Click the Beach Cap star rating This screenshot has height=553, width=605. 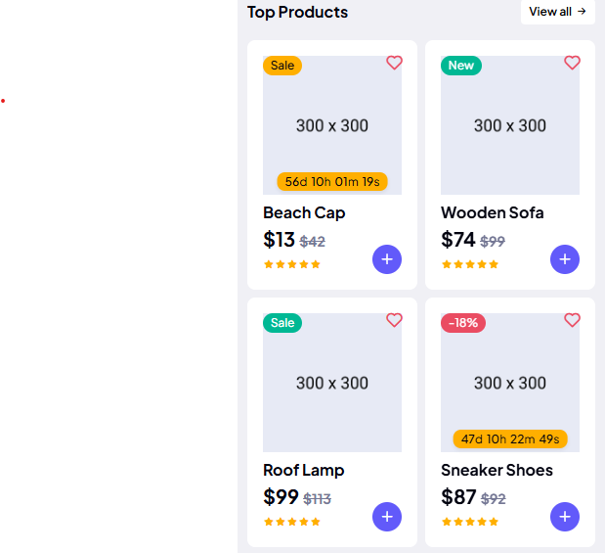tap(292, 264)
